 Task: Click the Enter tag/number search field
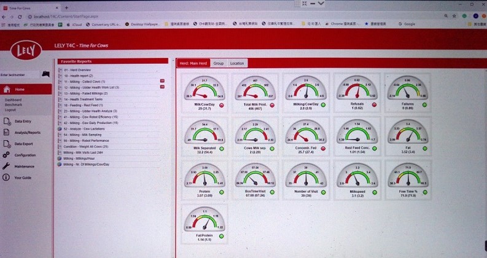tap(20, 74)
